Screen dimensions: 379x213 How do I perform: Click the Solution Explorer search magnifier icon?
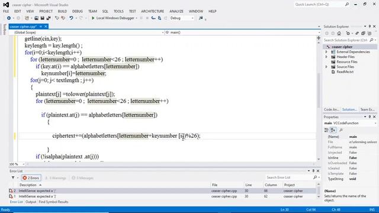(x=371, y=40)
